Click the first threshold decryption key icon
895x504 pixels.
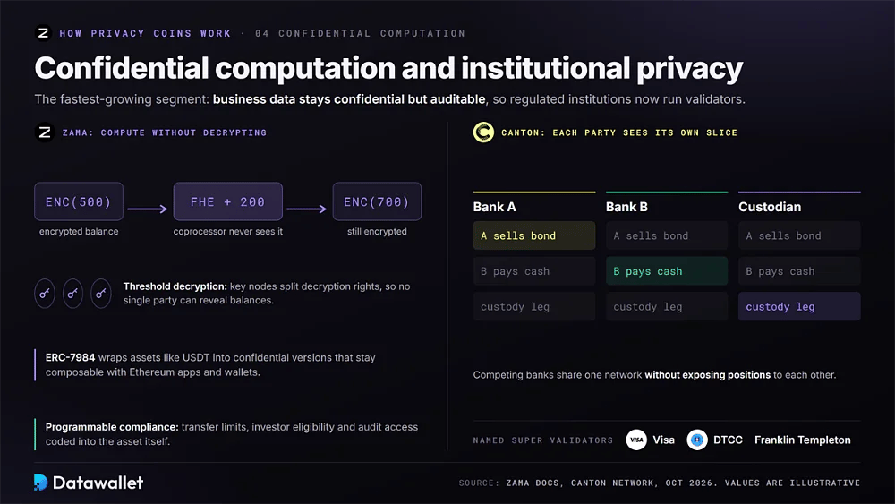tap(45, 294)
